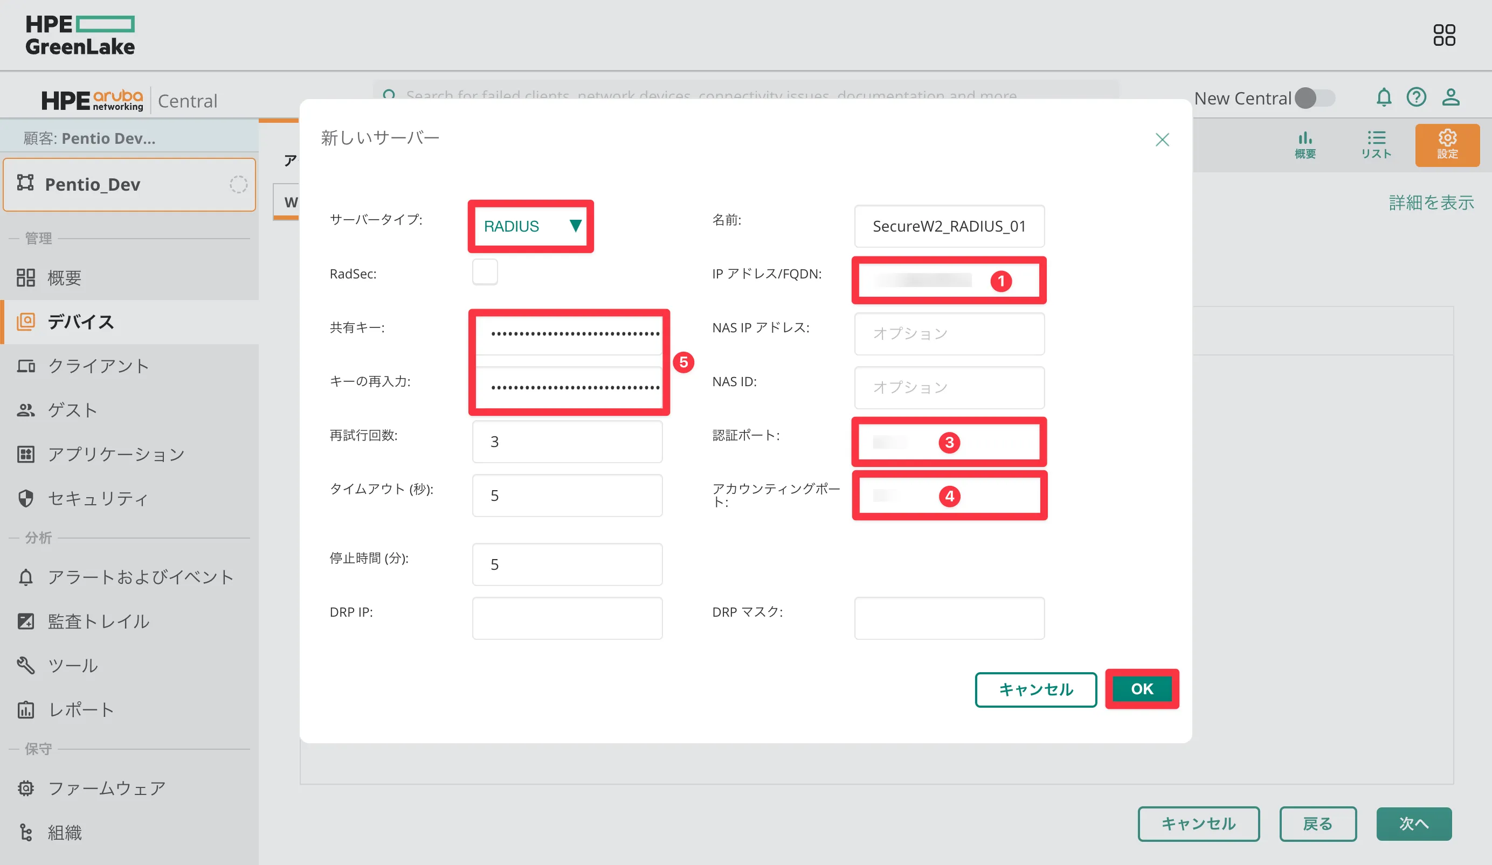
Task: Click the notifications bell icon
Action: 1383,97
